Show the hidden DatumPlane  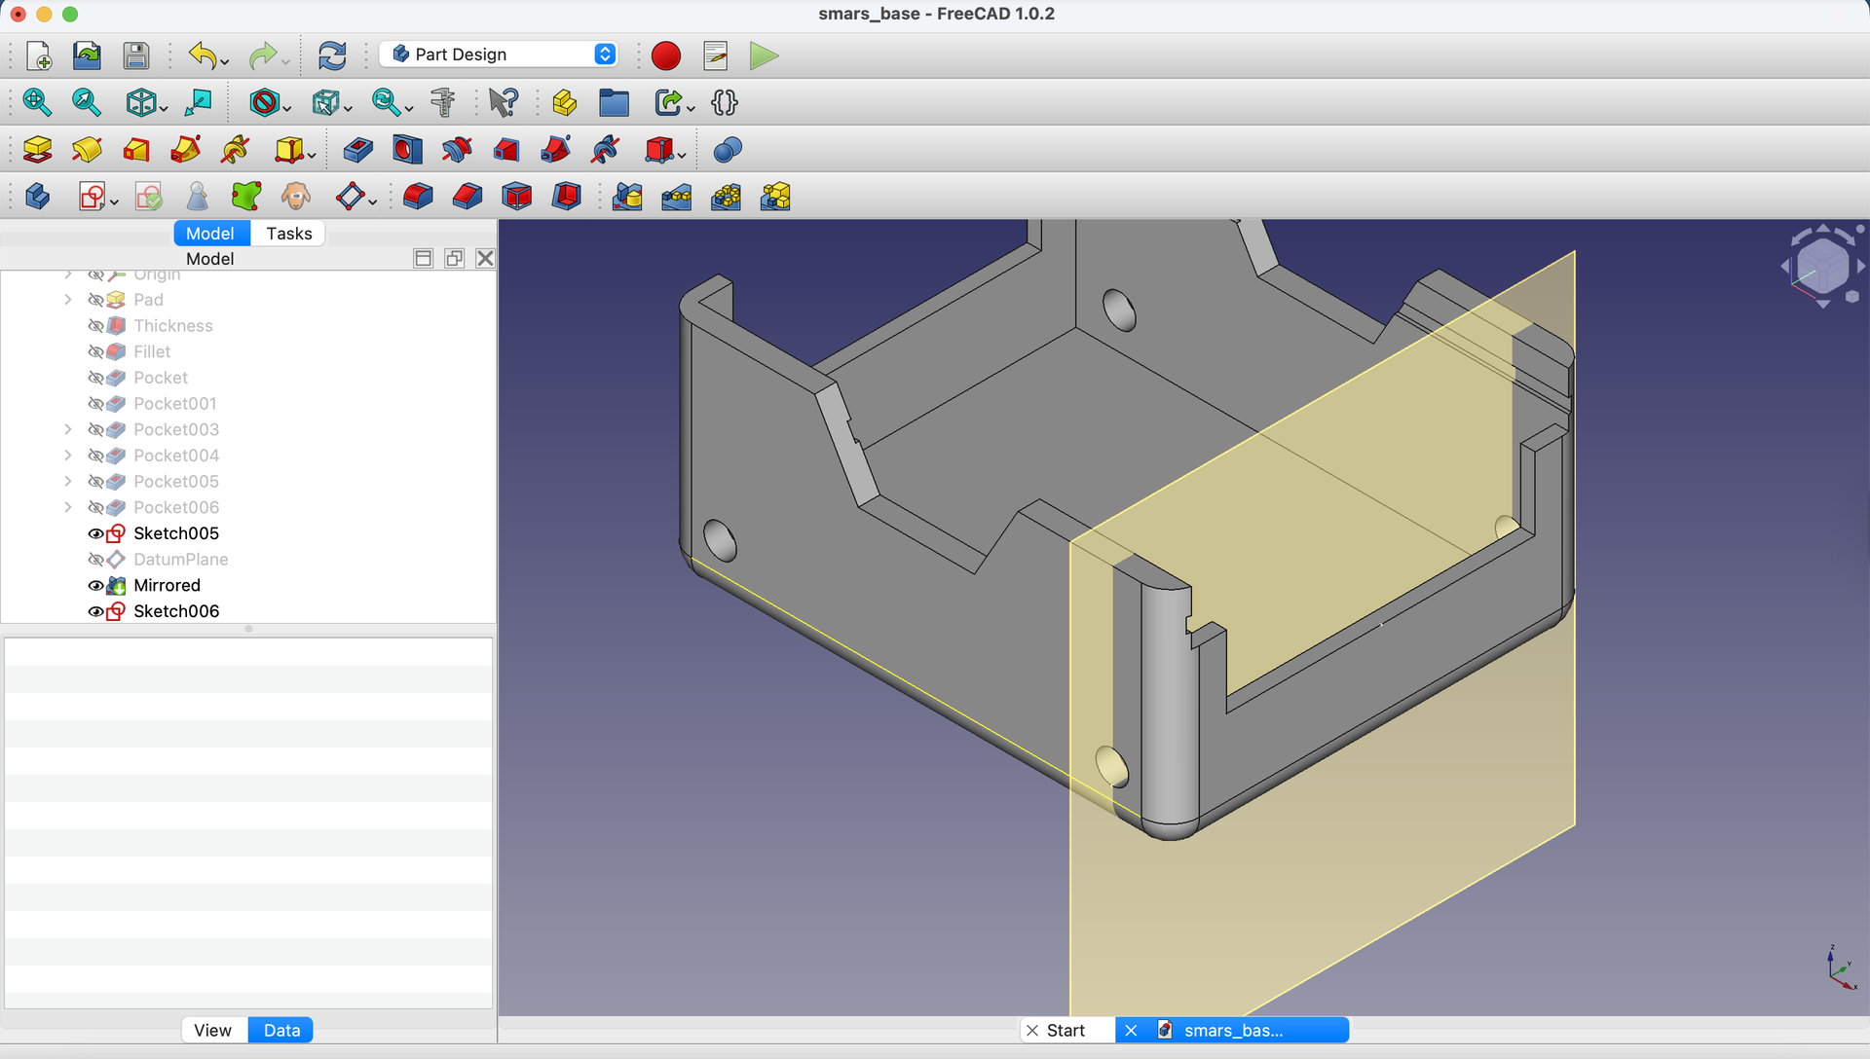coord(95,560)
